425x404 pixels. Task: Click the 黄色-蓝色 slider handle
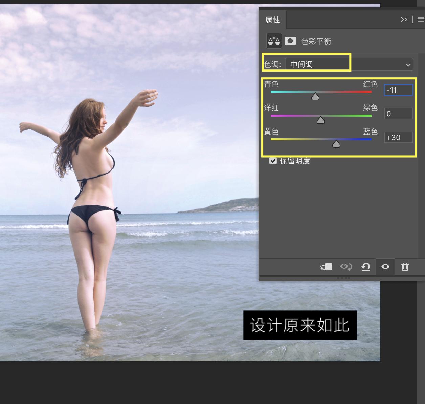(x=337, y=143)
